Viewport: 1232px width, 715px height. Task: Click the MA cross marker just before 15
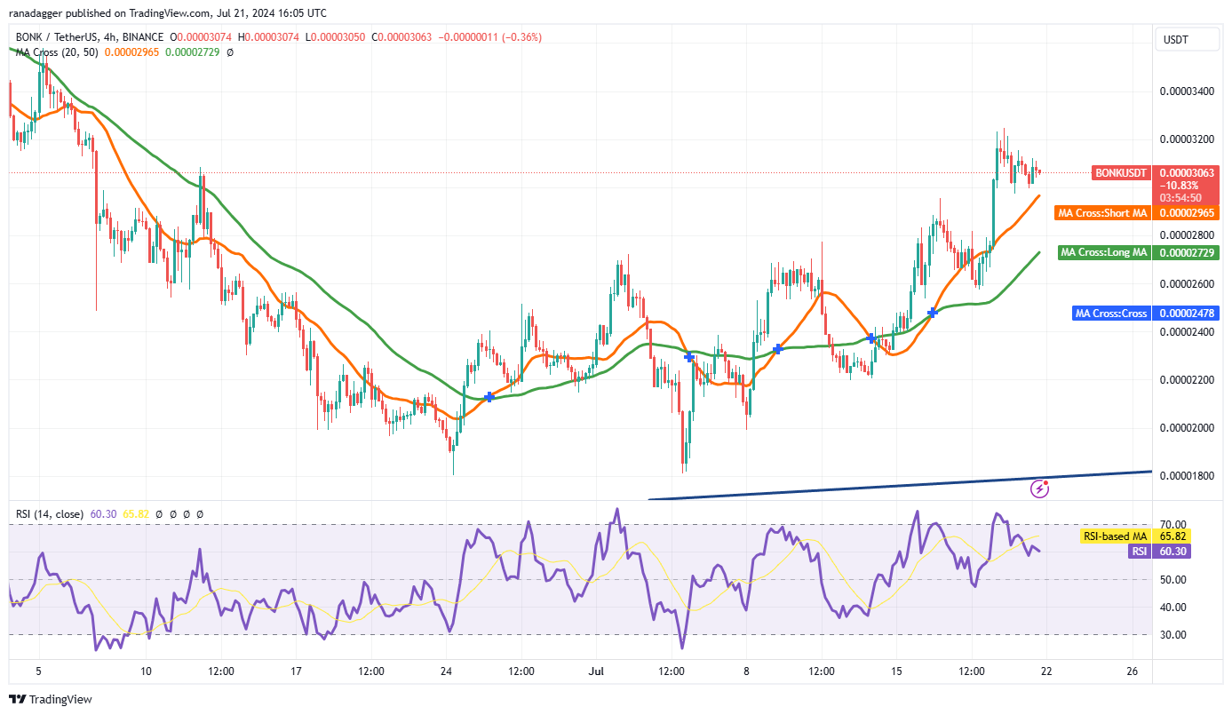(x=872, y=339)
